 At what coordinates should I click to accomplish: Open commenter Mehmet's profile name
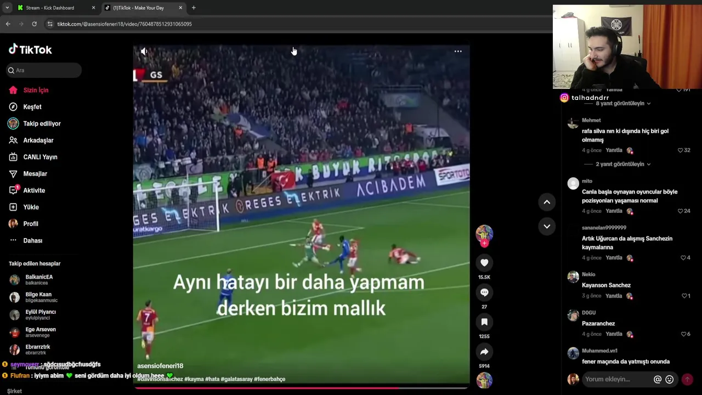(591, 120)
